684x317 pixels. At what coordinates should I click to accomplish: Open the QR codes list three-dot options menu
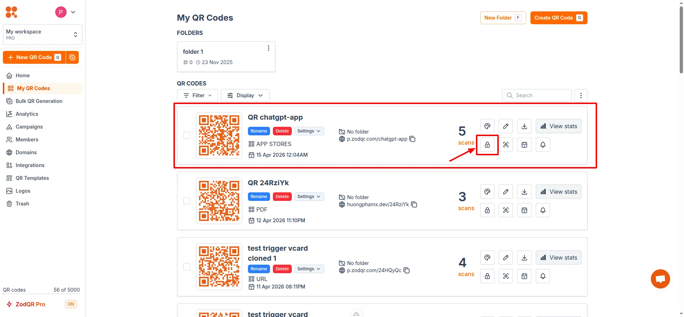tap(581, 95)
